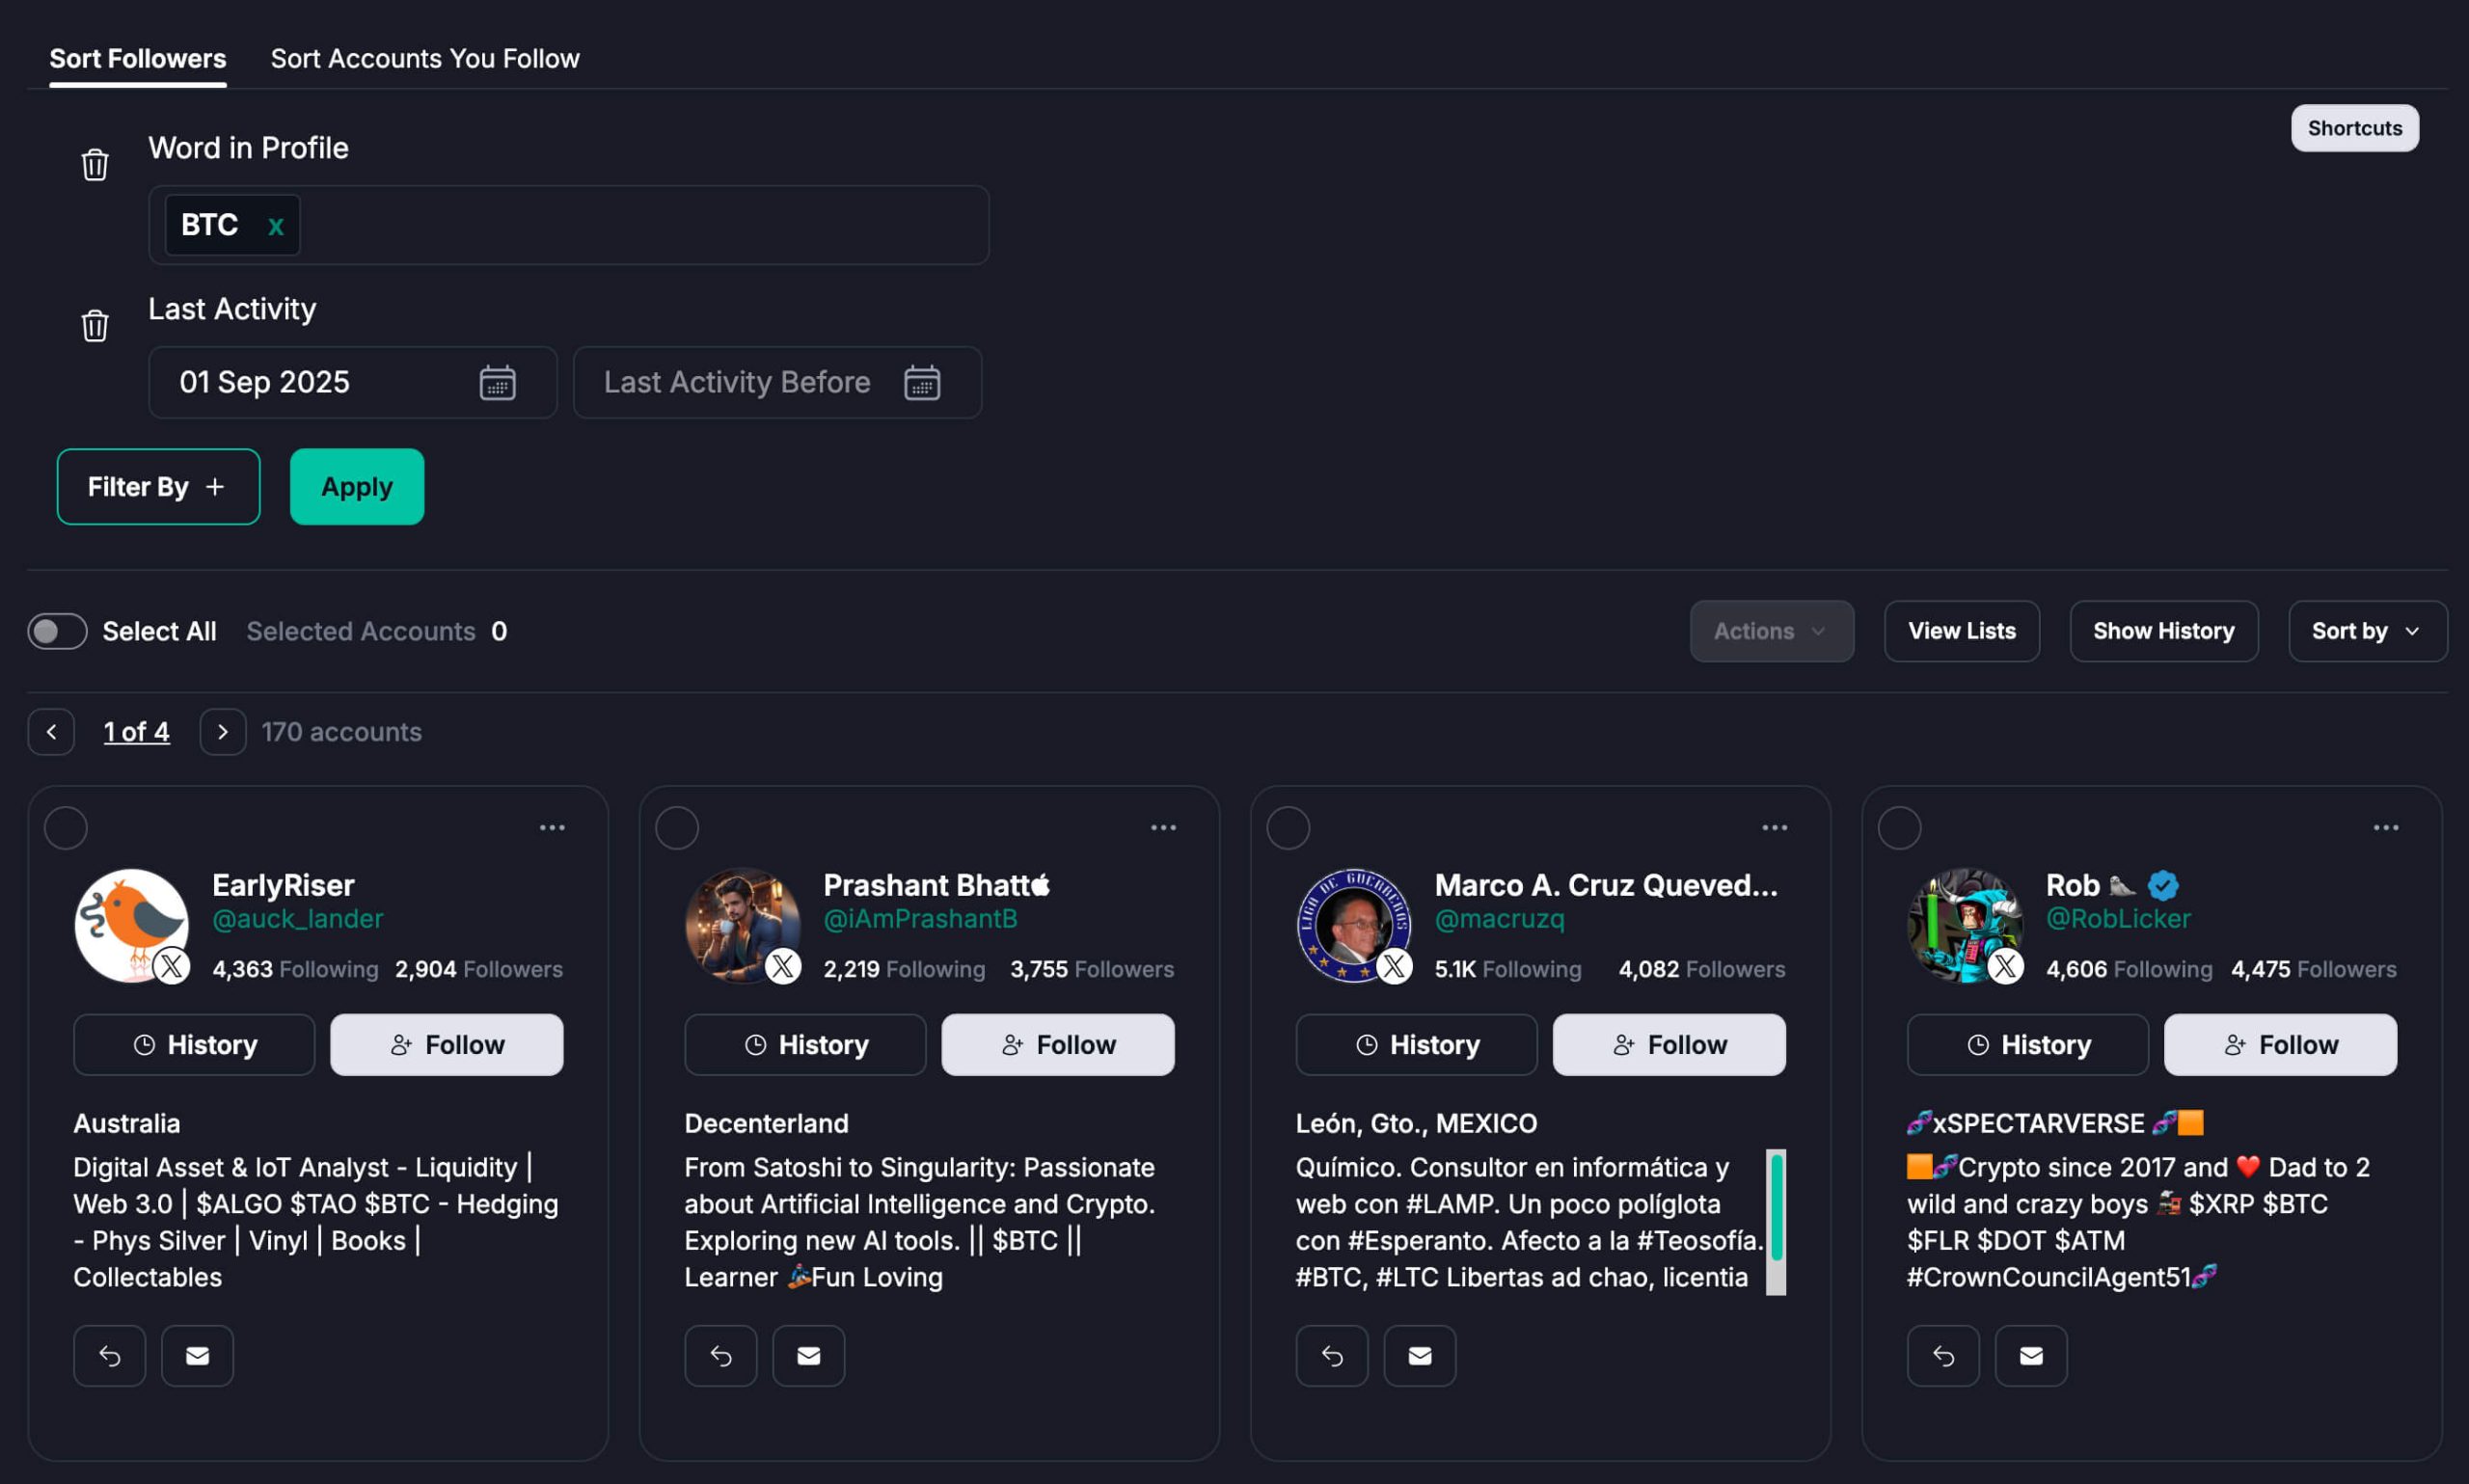Send message to Prashant Bhatt
Viewport: 2469px width, 1484px height.
[808, 1355]
